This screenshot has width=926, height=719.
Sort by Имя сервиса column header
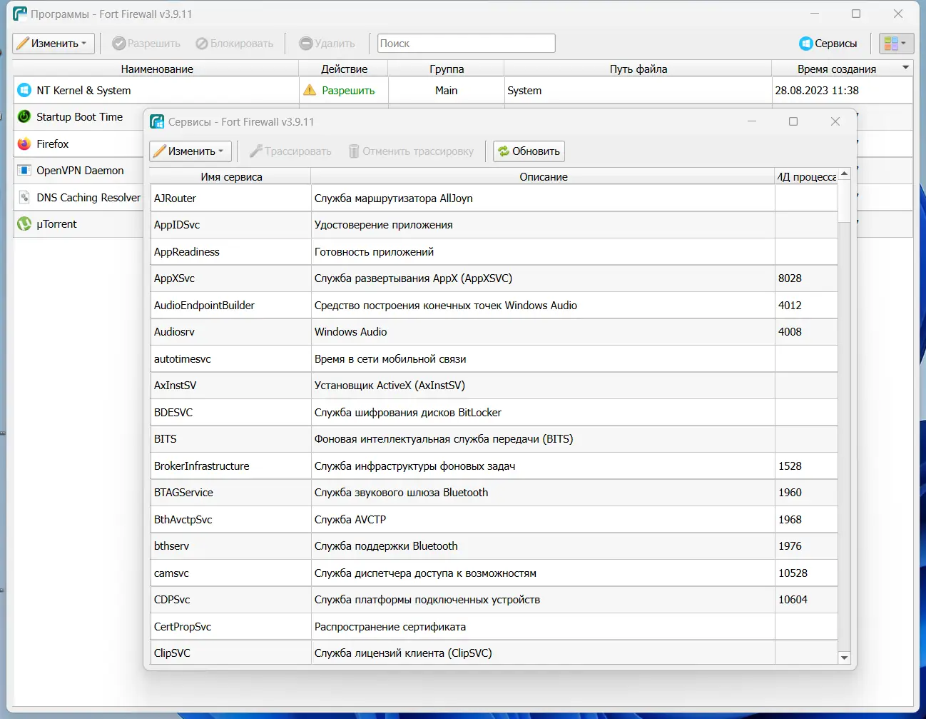click(231, 176)
